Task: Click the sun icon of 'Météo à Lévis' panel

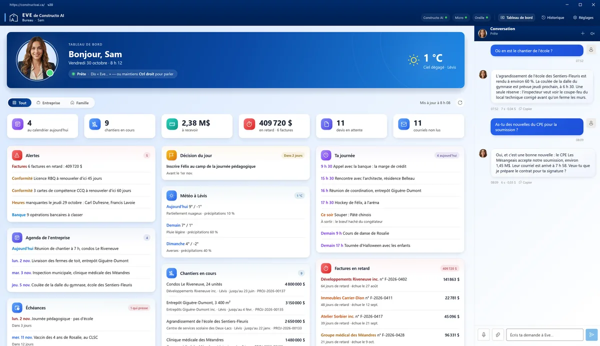Action: 171,195
